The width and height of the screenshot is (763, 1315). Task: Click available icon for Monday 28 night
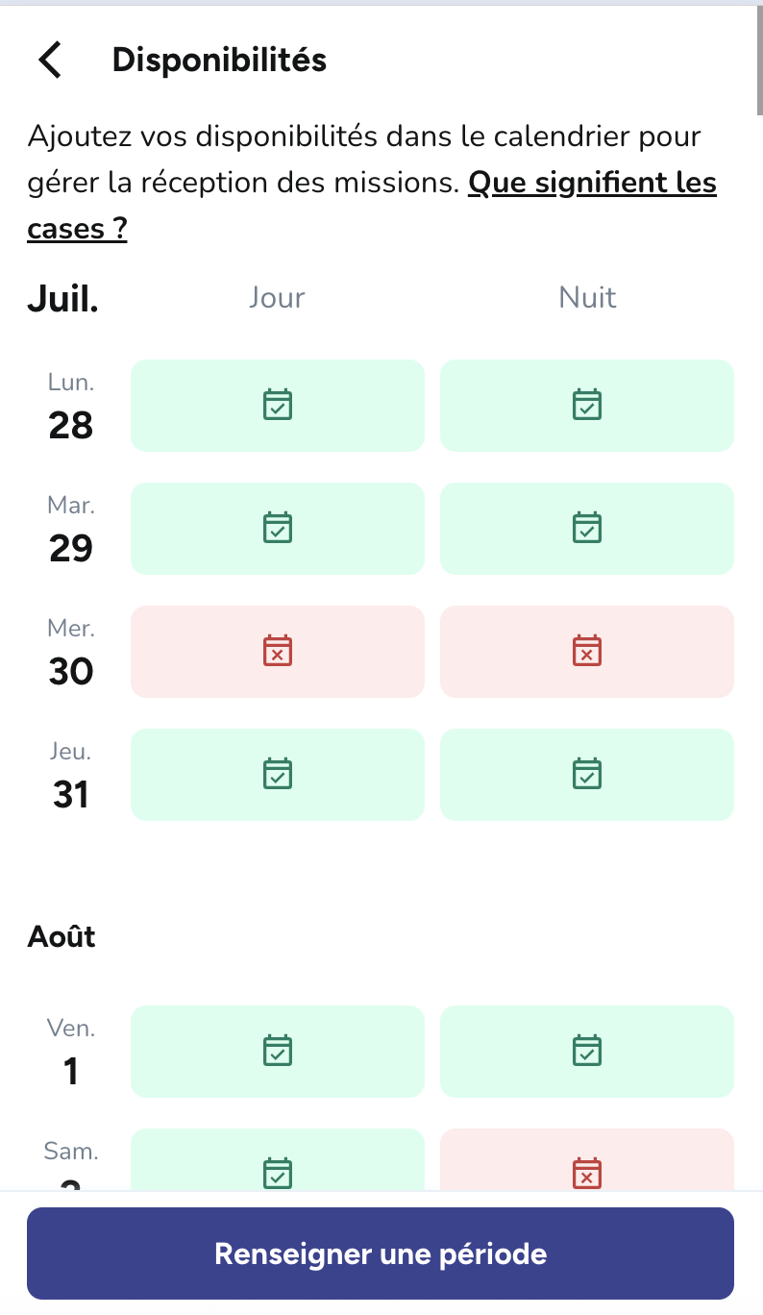point(587,405)
